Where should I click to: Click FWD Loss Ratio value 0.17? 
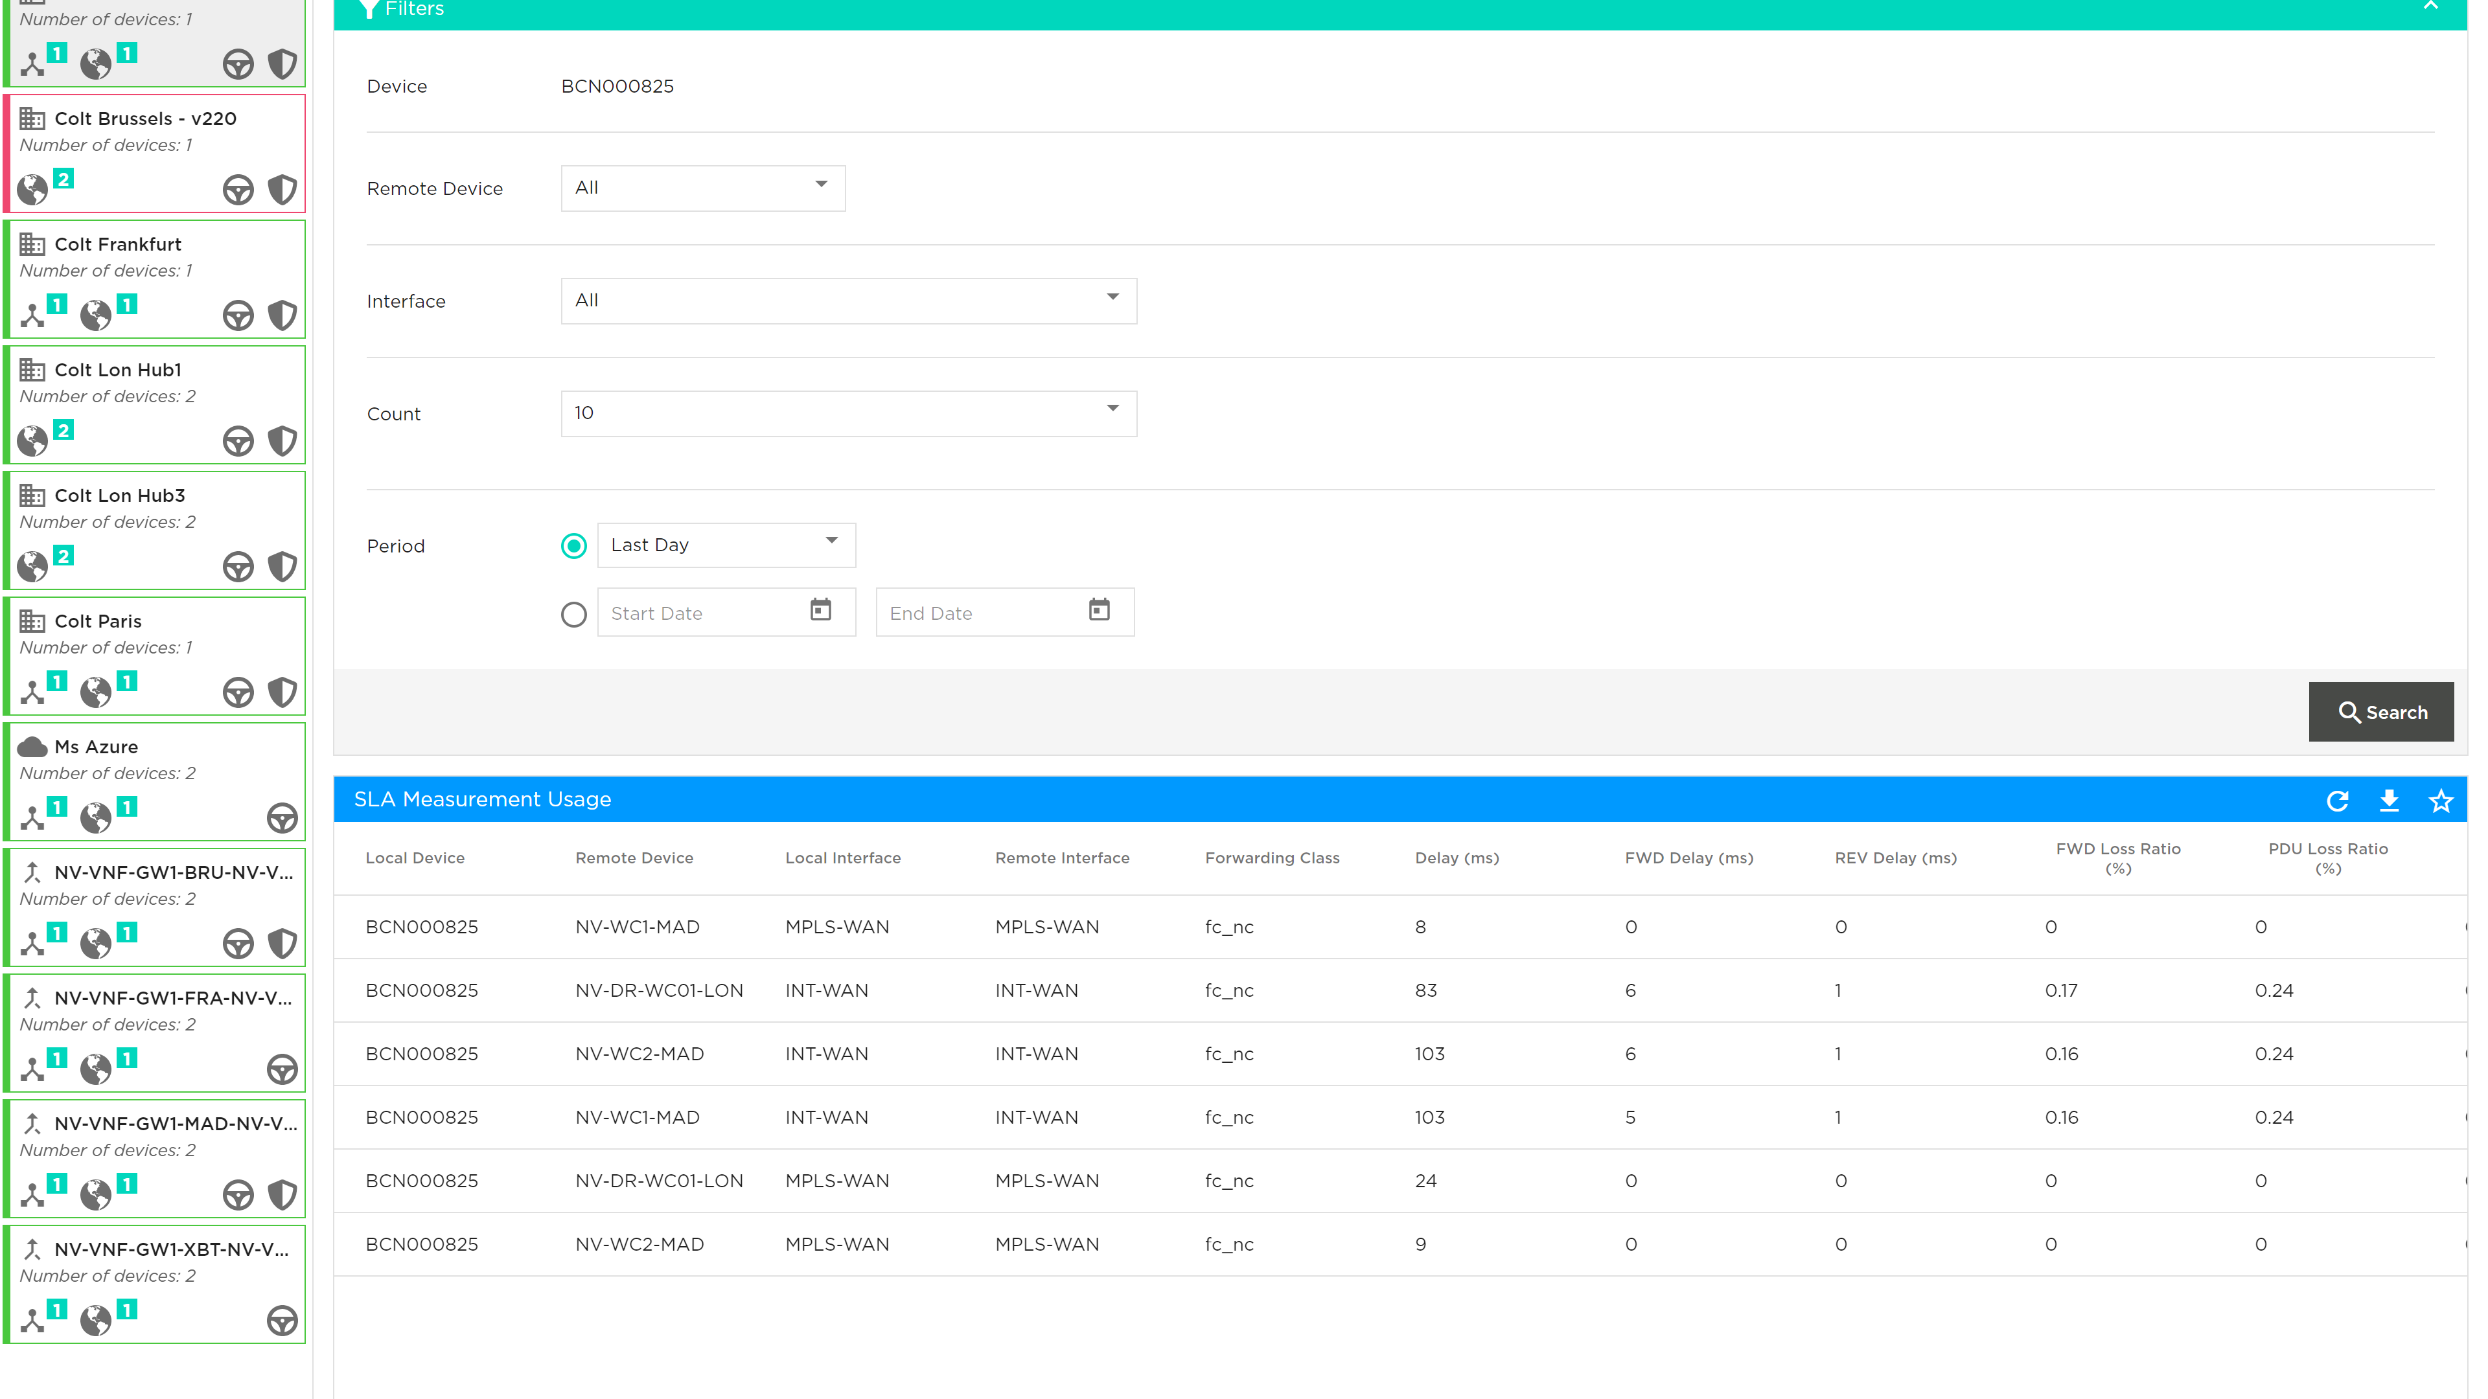pos(2061,990)
